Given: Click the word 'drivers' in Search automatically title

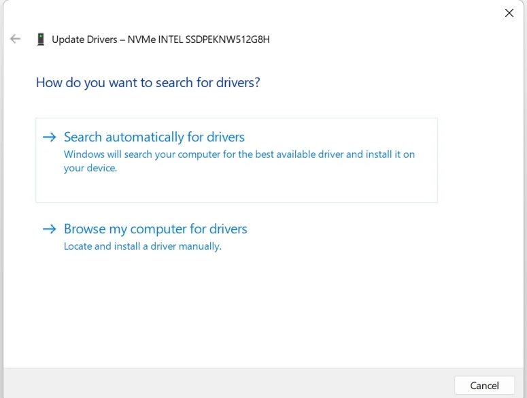Looking at the screenshot, I should tap(223, 137).
